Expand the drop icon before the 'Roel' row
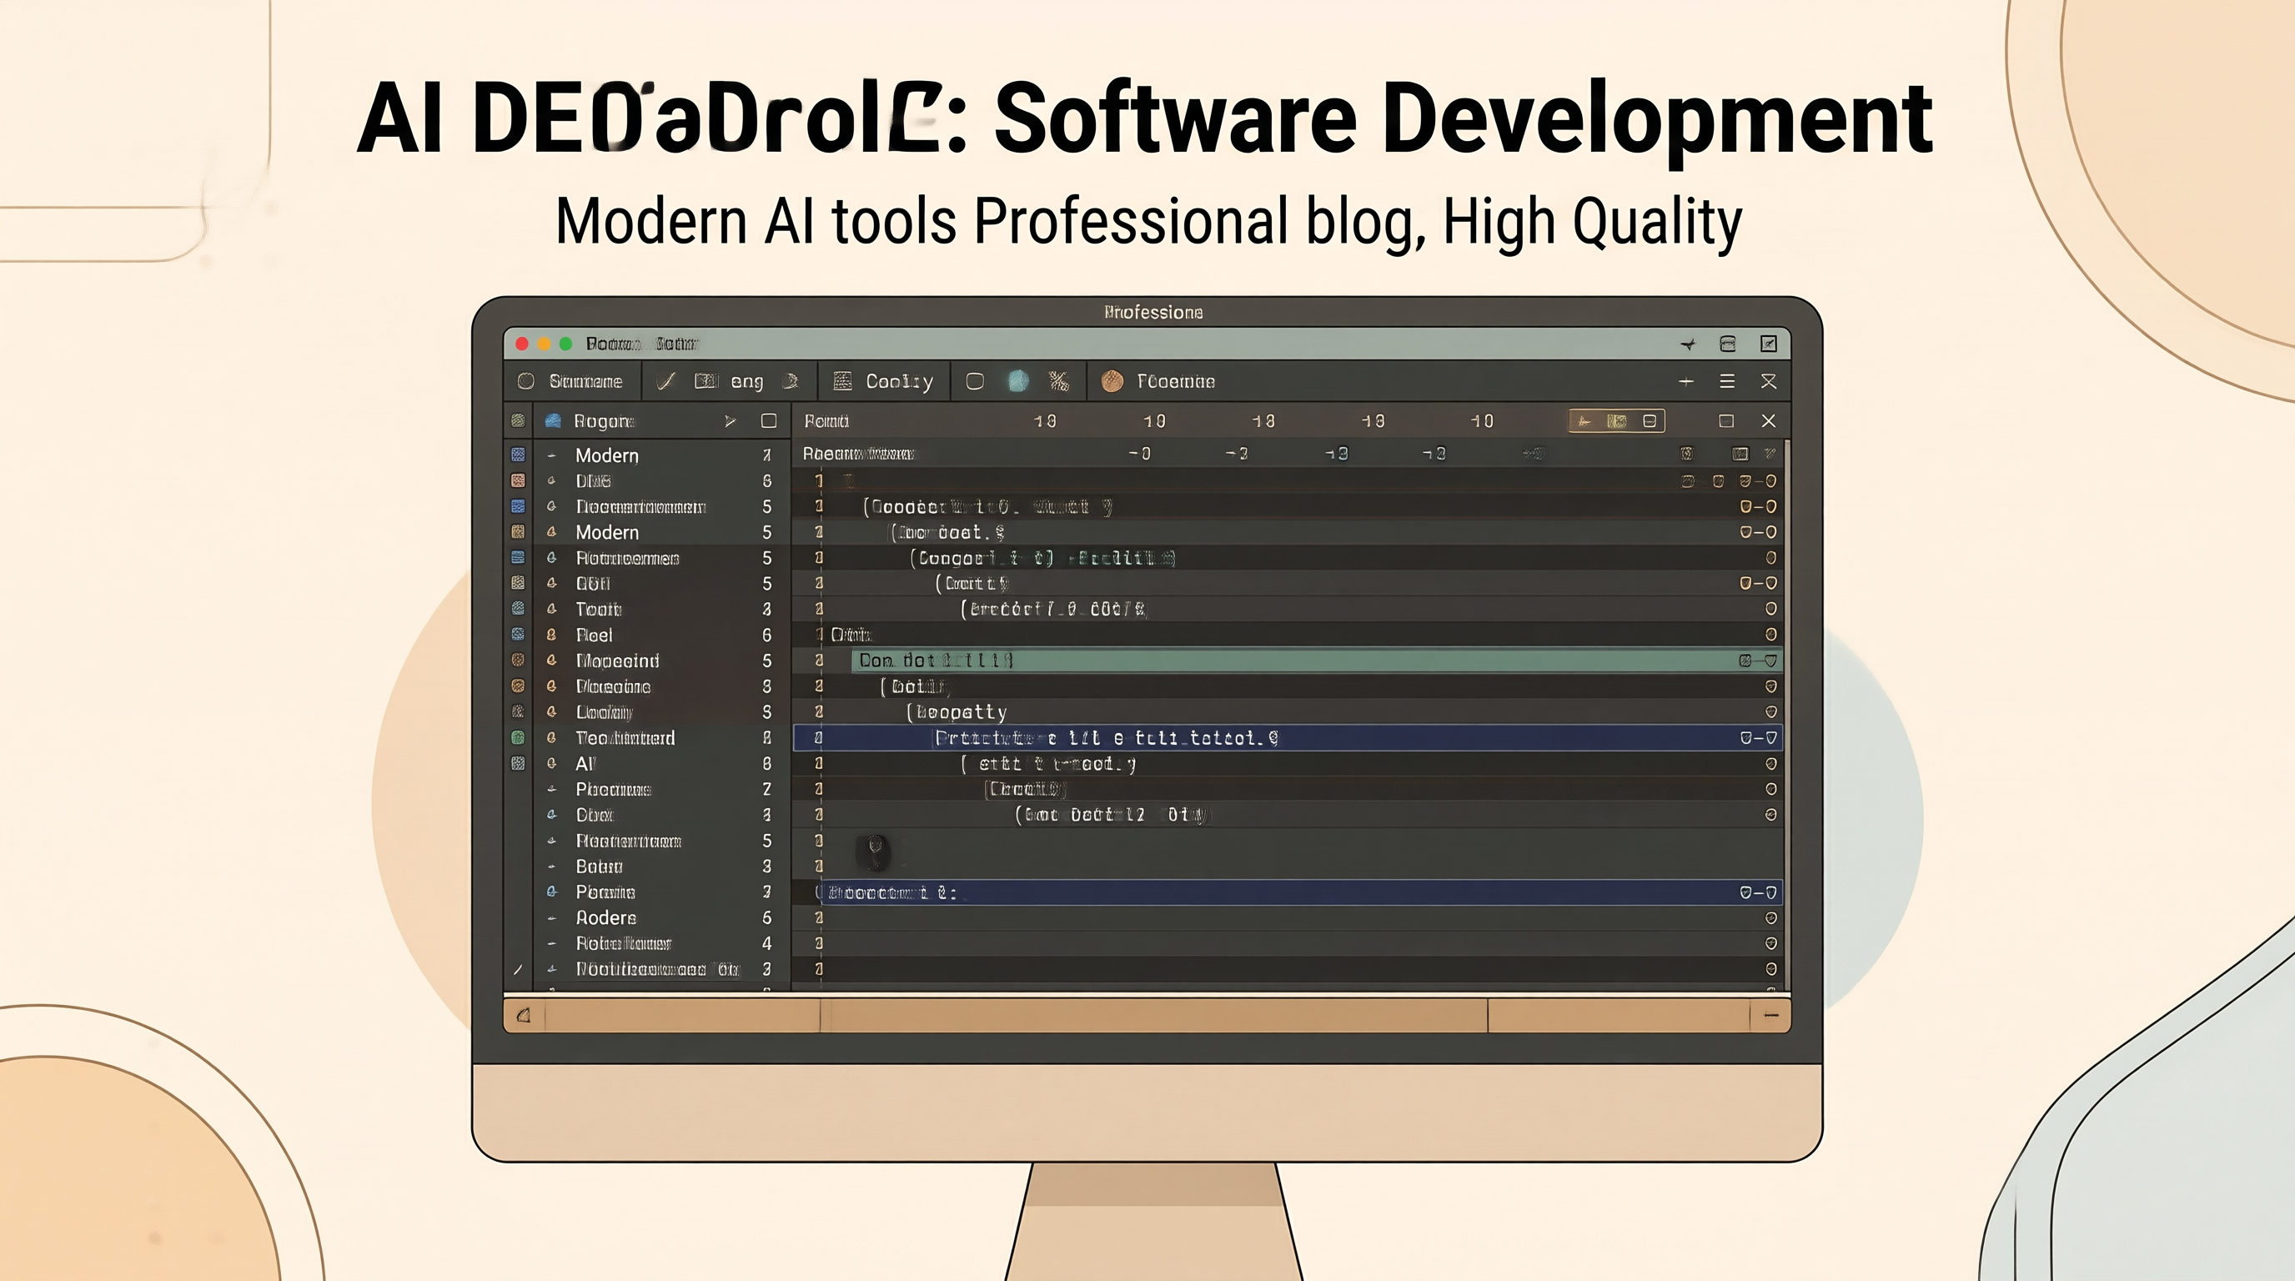2295x1281 pixels. (551, 635)
